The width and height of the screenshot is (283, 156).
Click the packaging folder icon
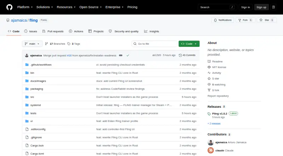(27, 89)
